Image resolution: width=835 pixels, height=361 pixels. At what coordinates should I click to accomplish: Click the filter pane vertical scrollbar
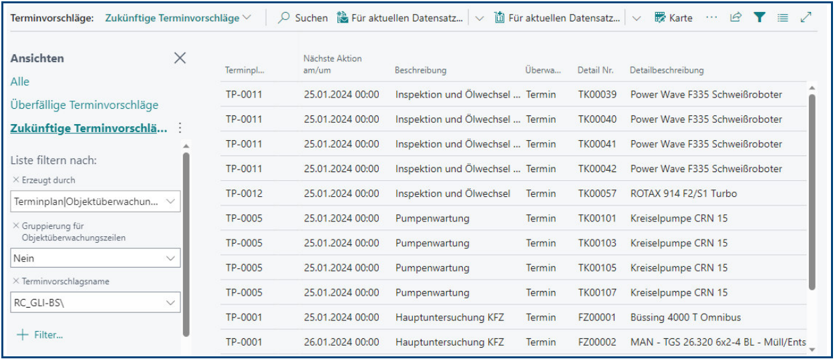tap(186, 244)
